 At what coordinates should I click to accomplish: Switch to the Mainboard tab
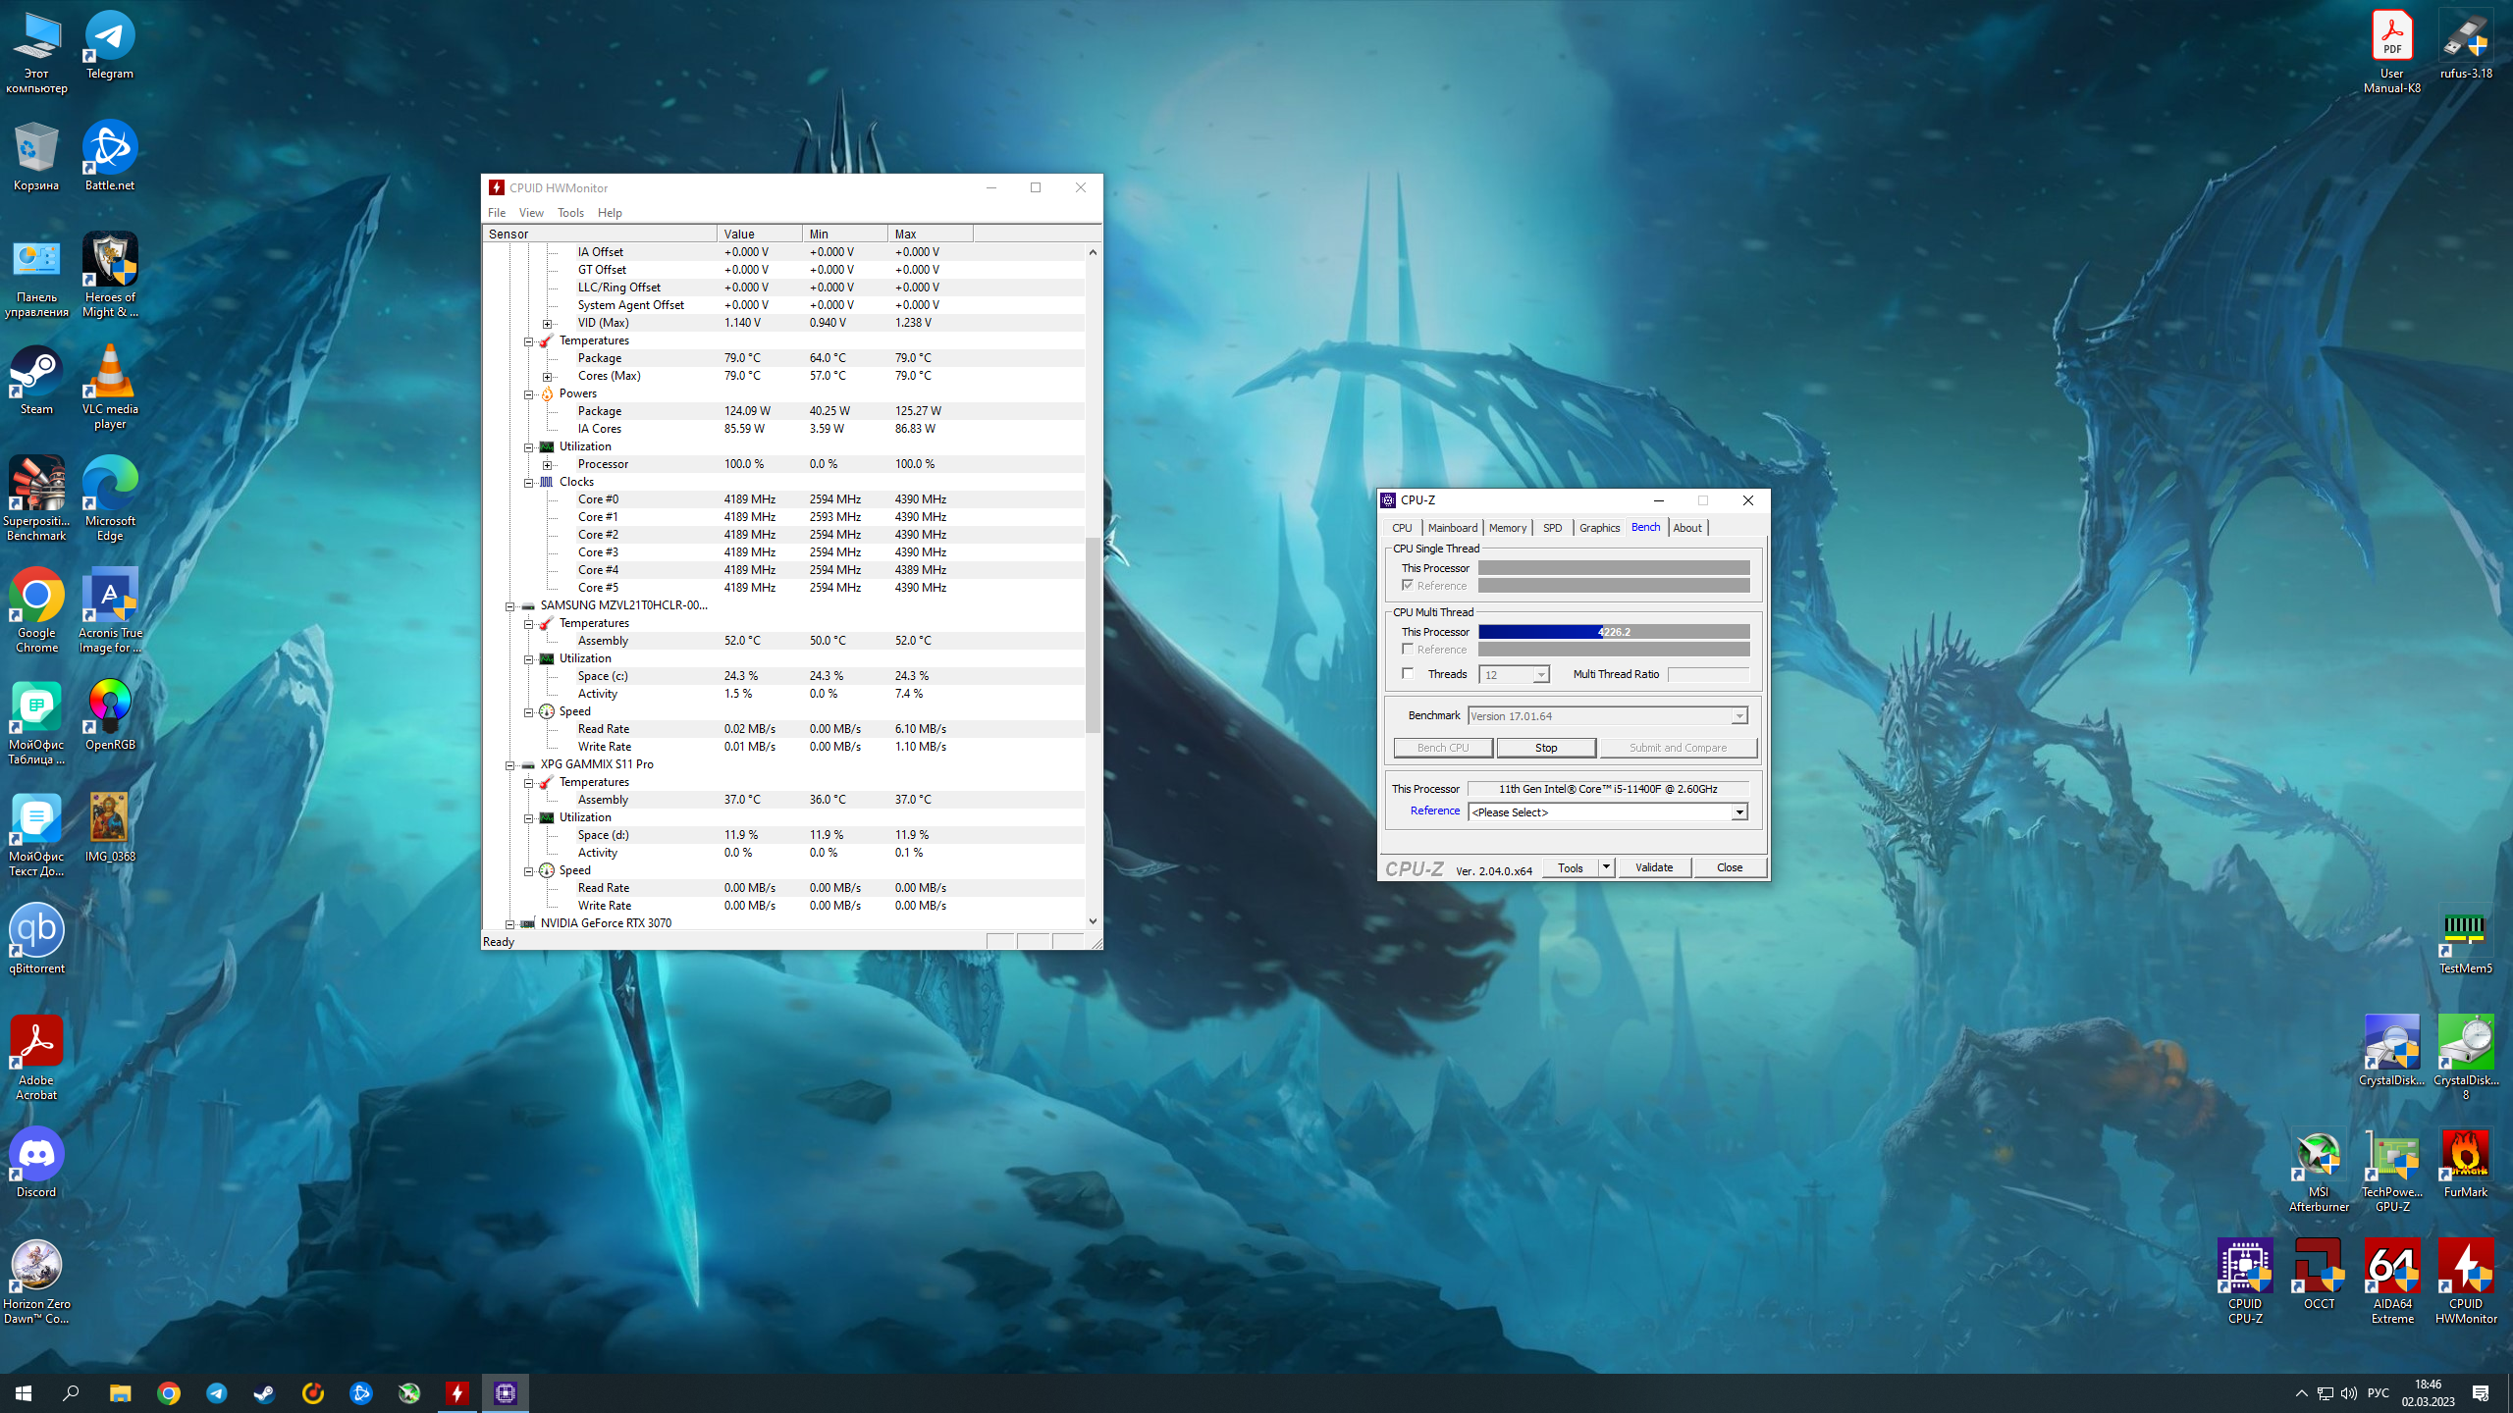(x=1452, y=528)
